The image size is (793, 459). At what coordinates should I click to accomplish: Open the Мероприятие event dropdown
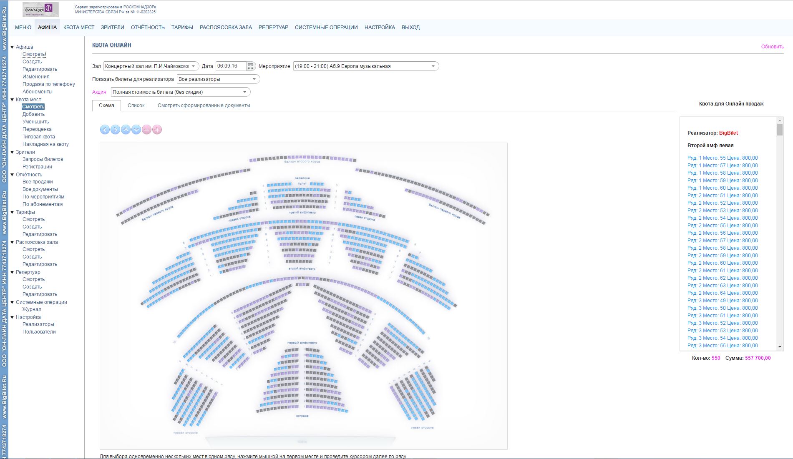click(365, 66)
